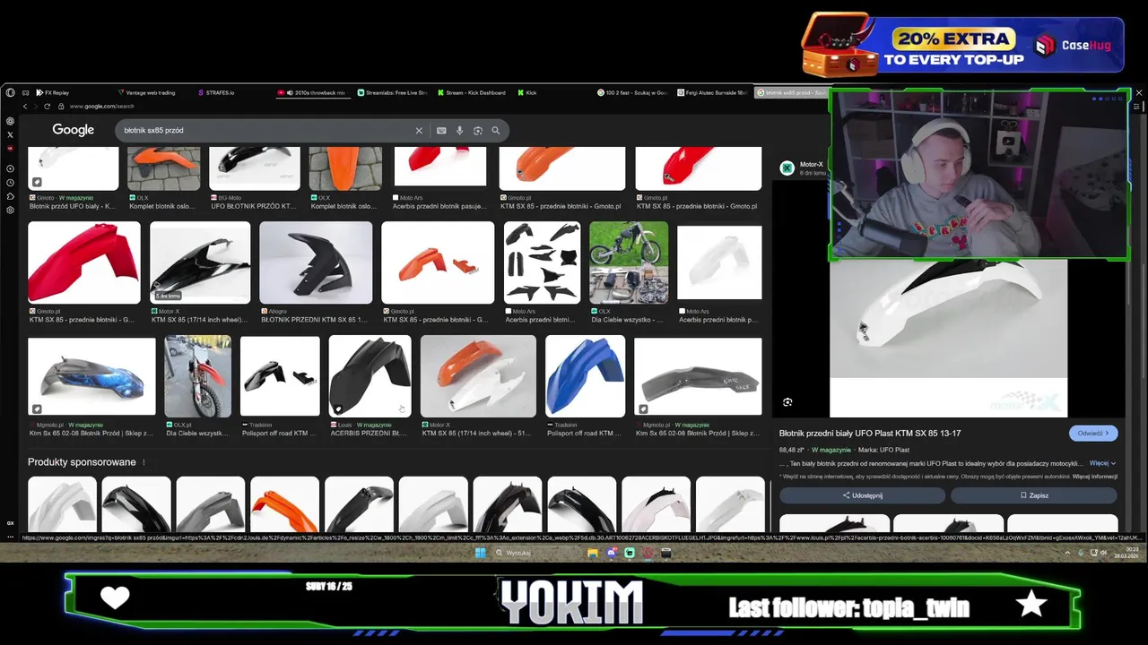Screen dimensions: 1148x645
Task: Open sidebar settings gear icon
Action: pyautogui.click(x=10, y=210)
